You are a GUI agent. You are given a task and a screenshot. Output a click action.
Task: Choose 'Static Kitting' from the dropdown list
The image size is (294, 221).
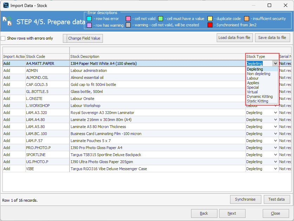coord(262,101)
